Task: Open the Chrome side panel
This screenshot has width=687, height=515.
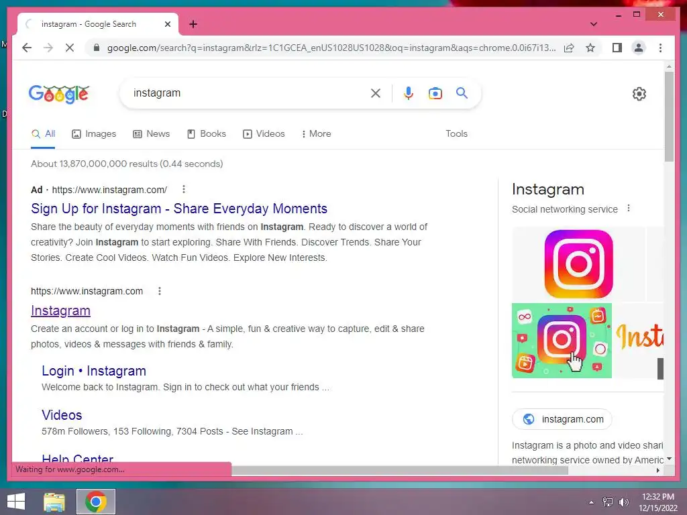Action: coord(617,48)
